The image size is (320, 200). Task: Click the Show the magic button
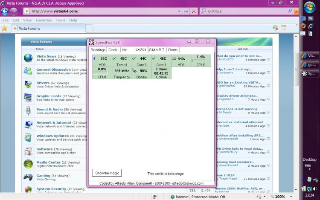coord(107,173)
